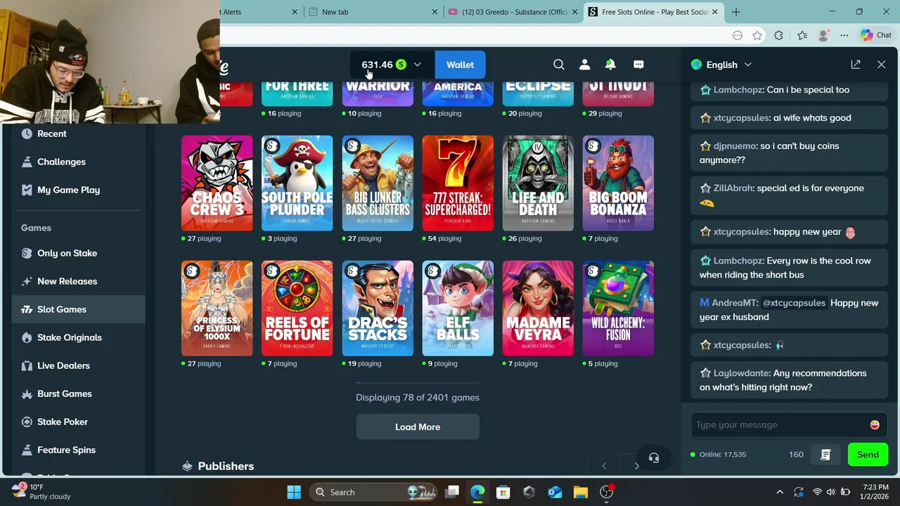This screenshot has width=900, height=506.
Task: Open File Explorer from taskbar
Action: click(580, 493)
